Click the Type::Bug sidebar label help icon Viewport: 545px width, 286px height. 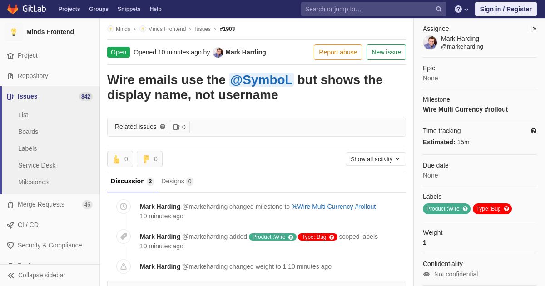coord(506,209)
